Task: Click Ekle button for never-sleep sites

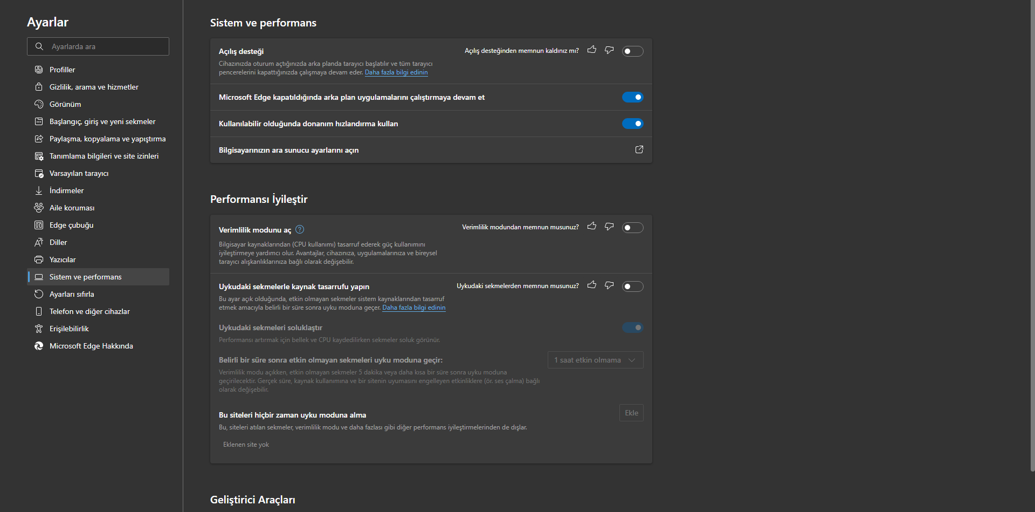Action: pos(631,413)
